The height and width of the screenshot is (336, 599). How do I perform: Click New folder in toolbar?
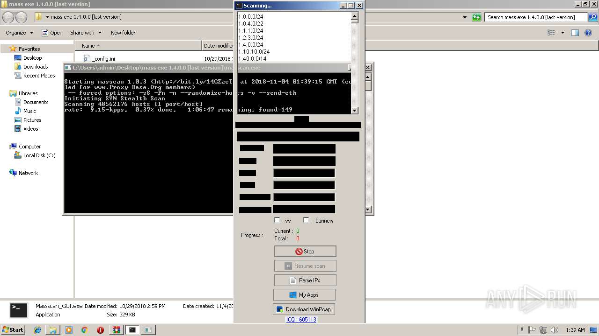pos(123,33)
